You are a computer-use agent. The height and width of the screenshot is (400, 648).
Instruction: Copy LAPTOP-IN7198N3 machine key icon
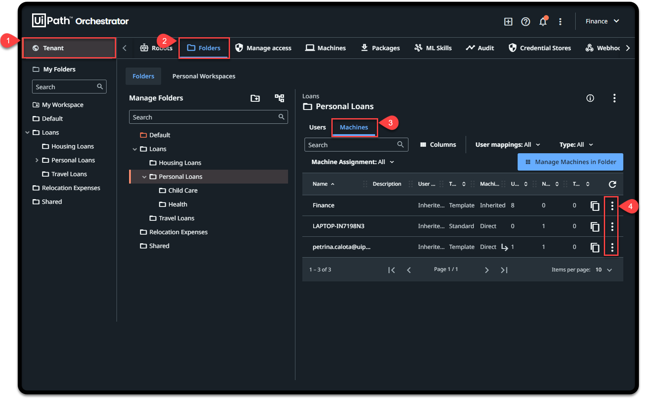click(595, 226)
